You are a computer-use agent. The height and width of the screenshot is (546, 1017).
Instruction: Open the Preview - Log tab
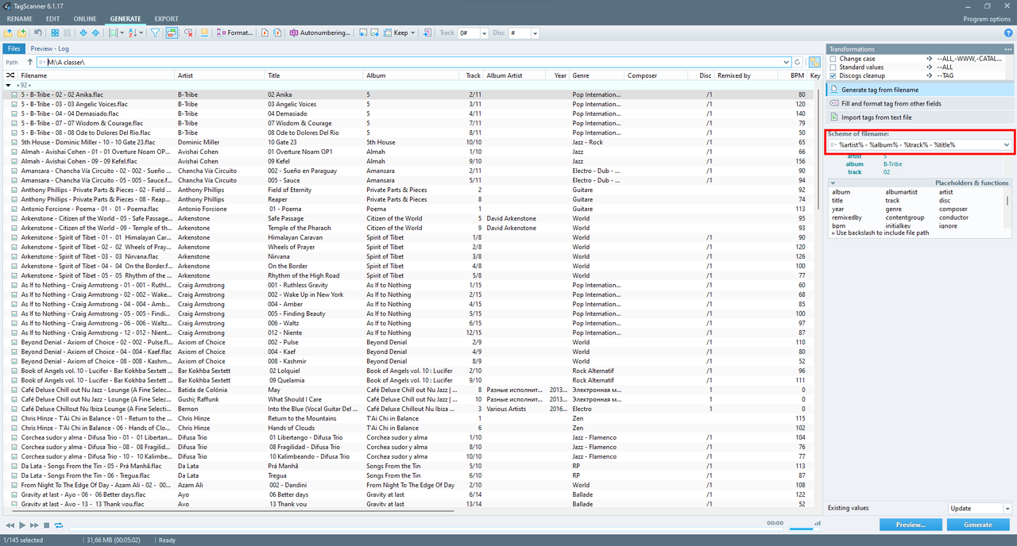pos(49,48)
